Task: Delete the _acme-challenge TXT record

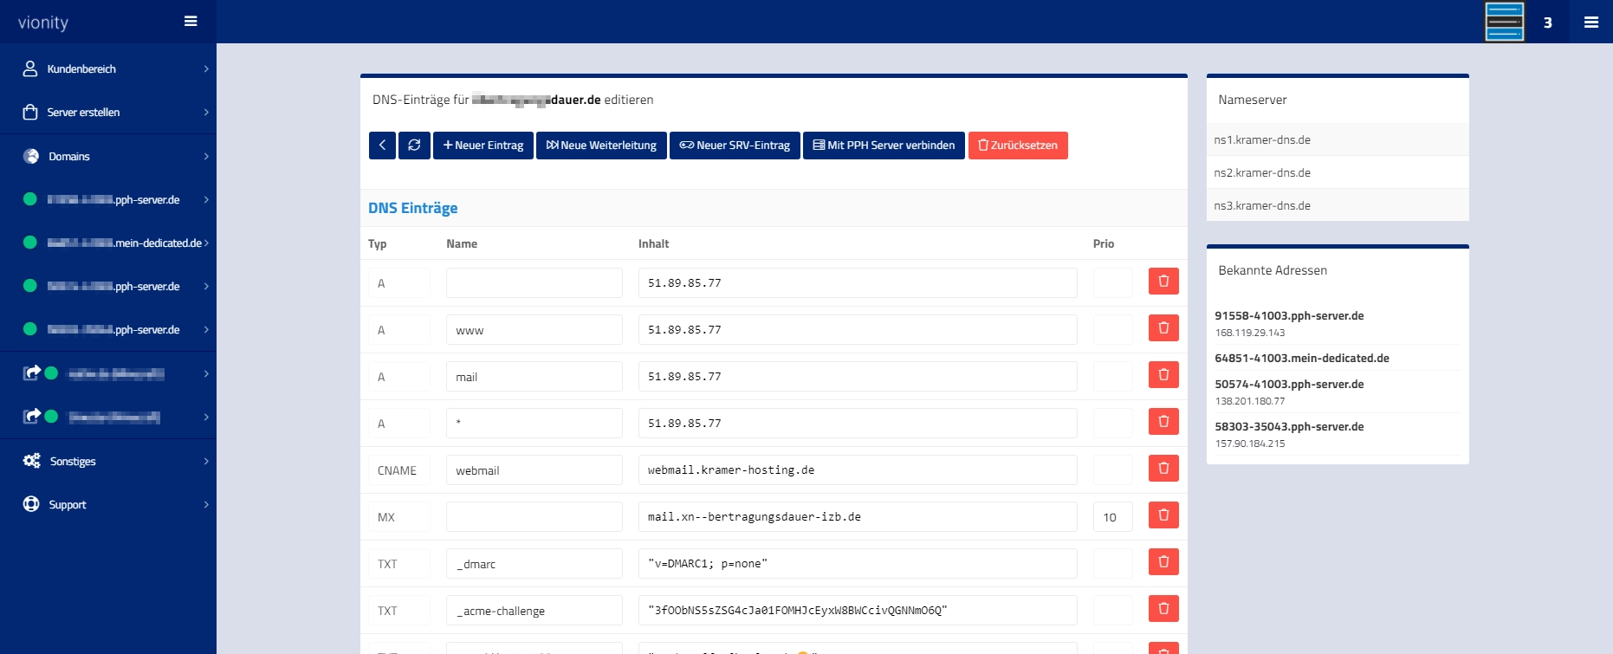Action: click(1163, 609)
